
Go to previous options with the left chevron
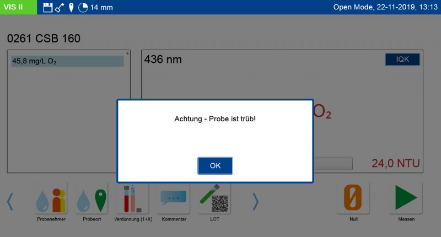[x=10, y=201]
